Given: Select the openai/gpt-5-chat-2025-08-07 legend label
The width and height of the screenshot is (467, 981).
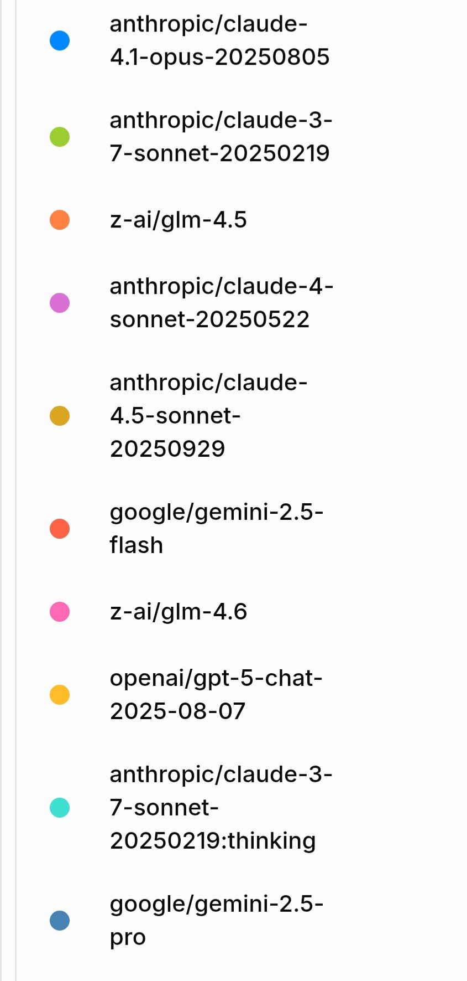Looking at the screenshot, I should click(216, 695).
